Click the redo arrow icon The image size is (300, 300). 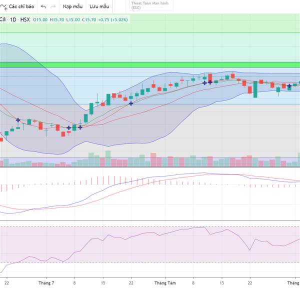[53, 6]
